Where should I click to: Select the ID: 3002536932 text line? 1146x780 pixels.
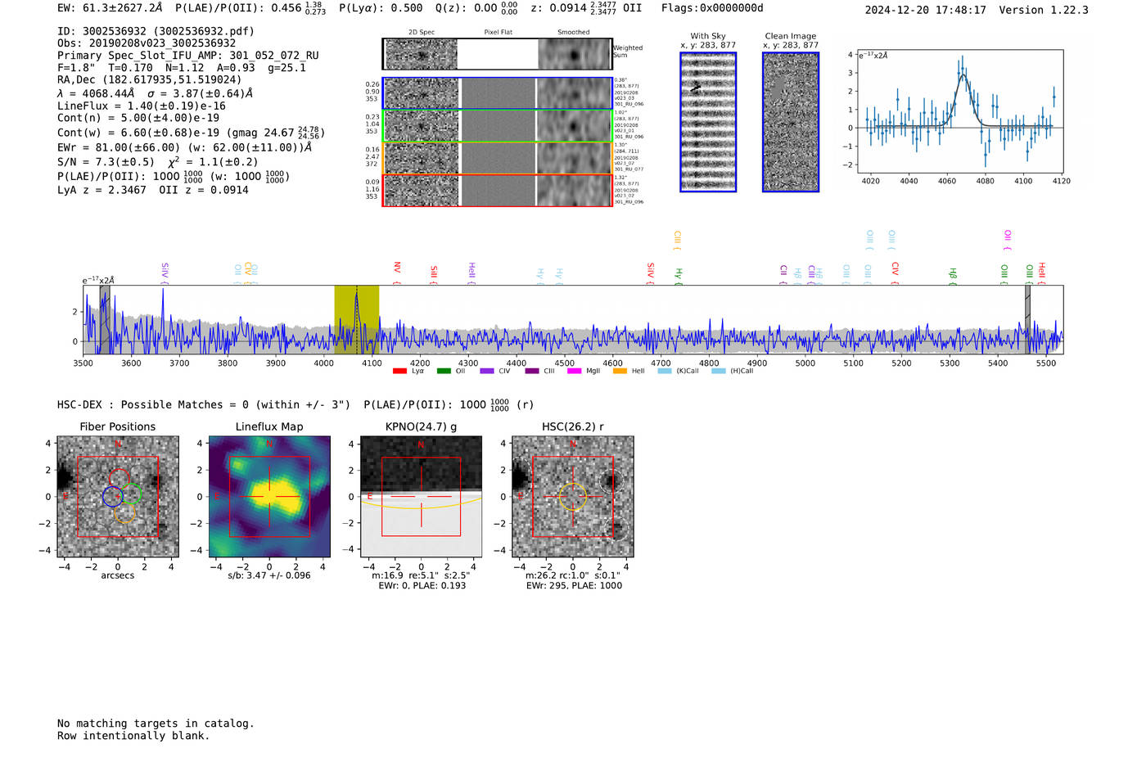pos(156,31)
